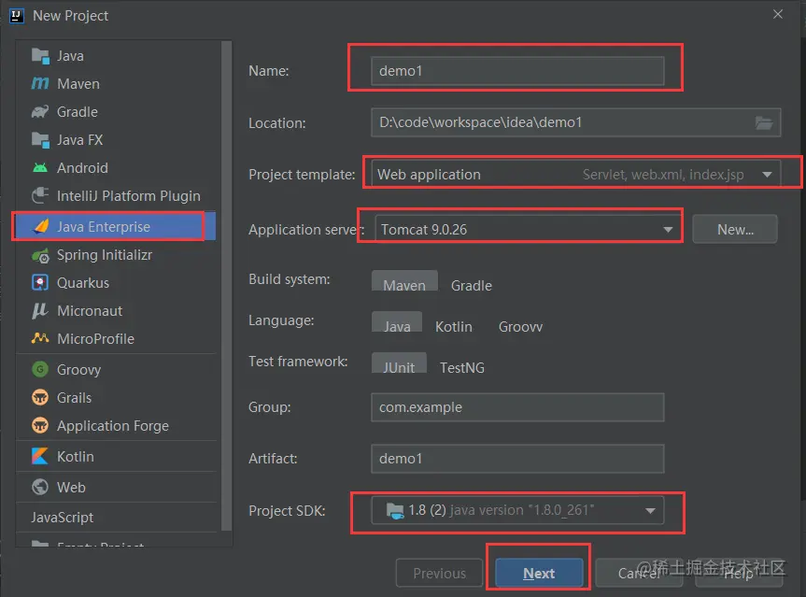Choose Groovy as the language
The width and height of the screenshot is (806, 597).
[x=520, y=326]
